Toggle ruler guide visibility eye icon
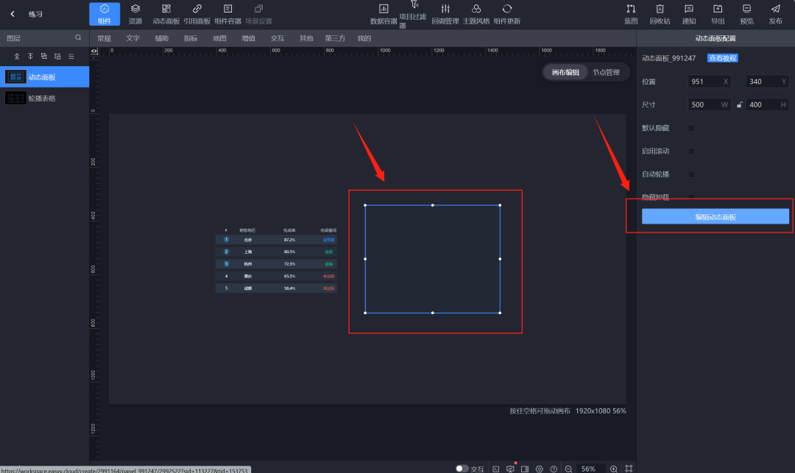Viewport: 795px width, 473px height. (94, 51)
